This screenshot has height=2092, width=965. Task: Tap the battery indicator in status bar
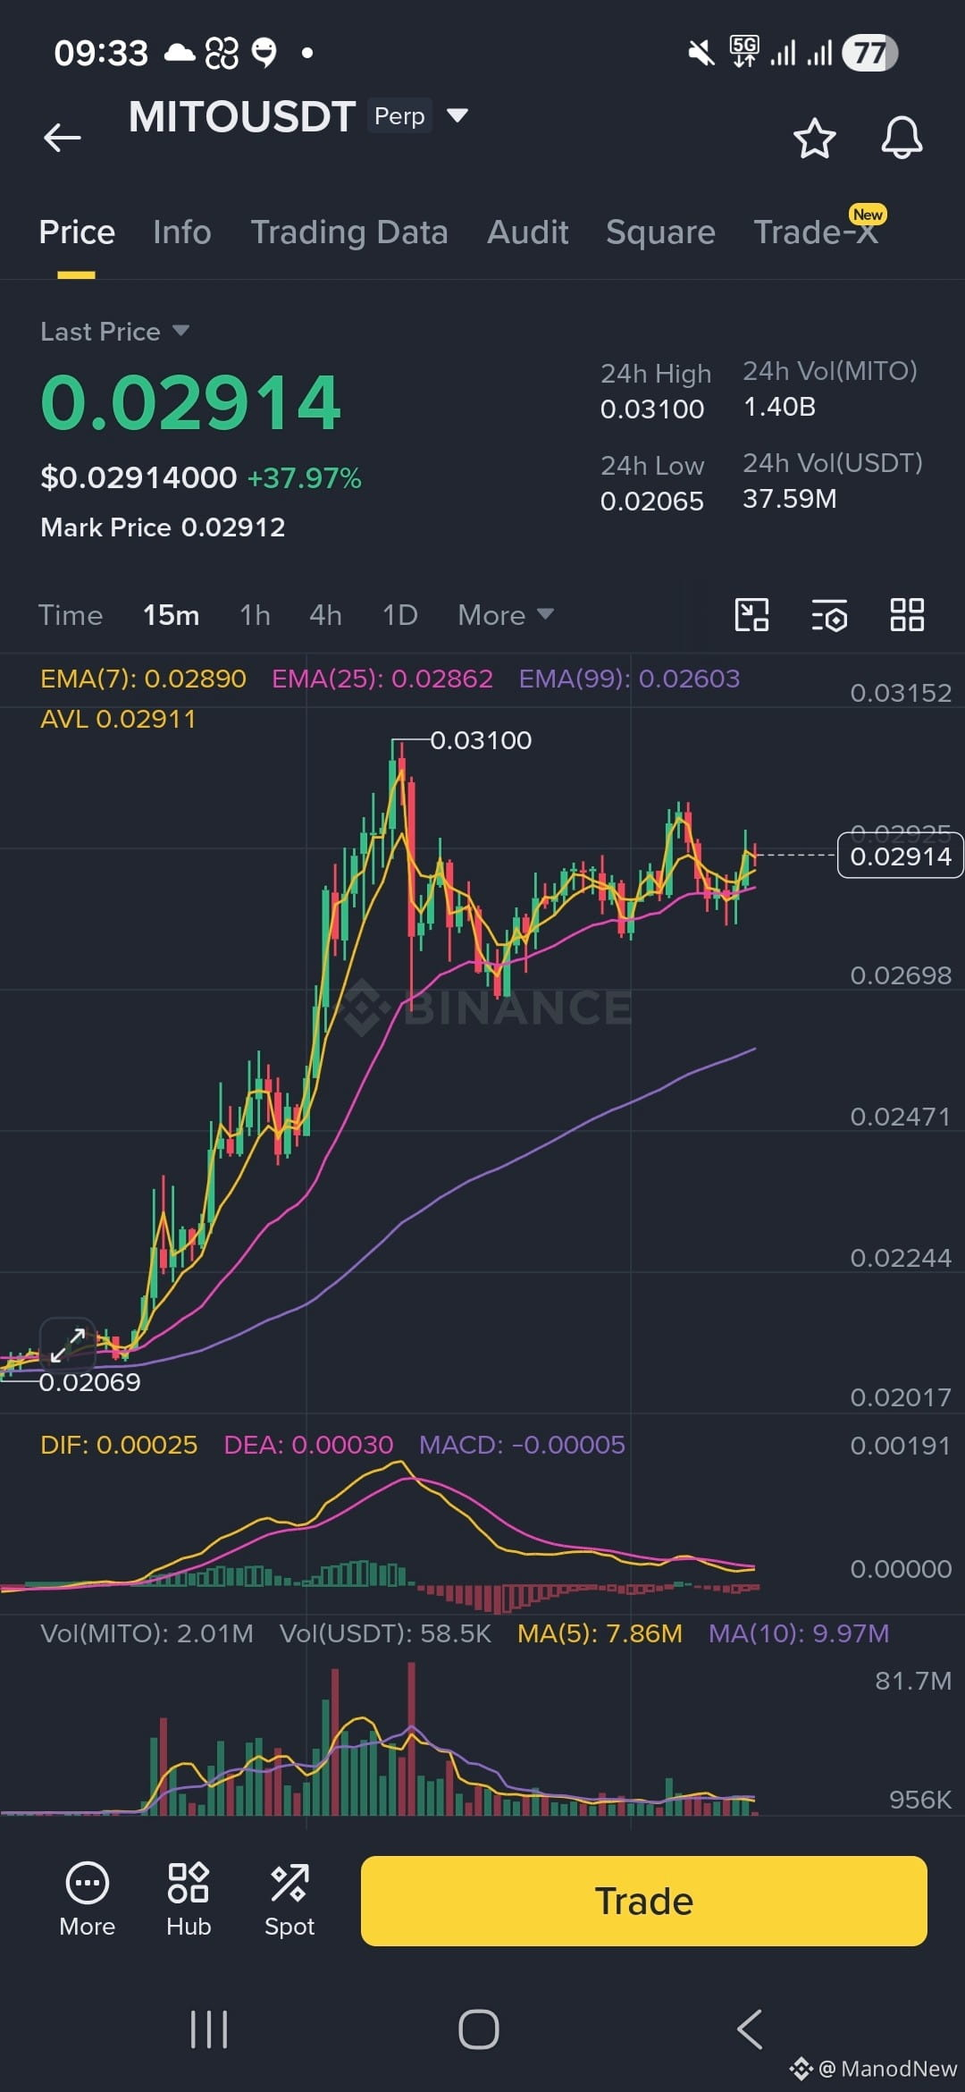(870, 53)
